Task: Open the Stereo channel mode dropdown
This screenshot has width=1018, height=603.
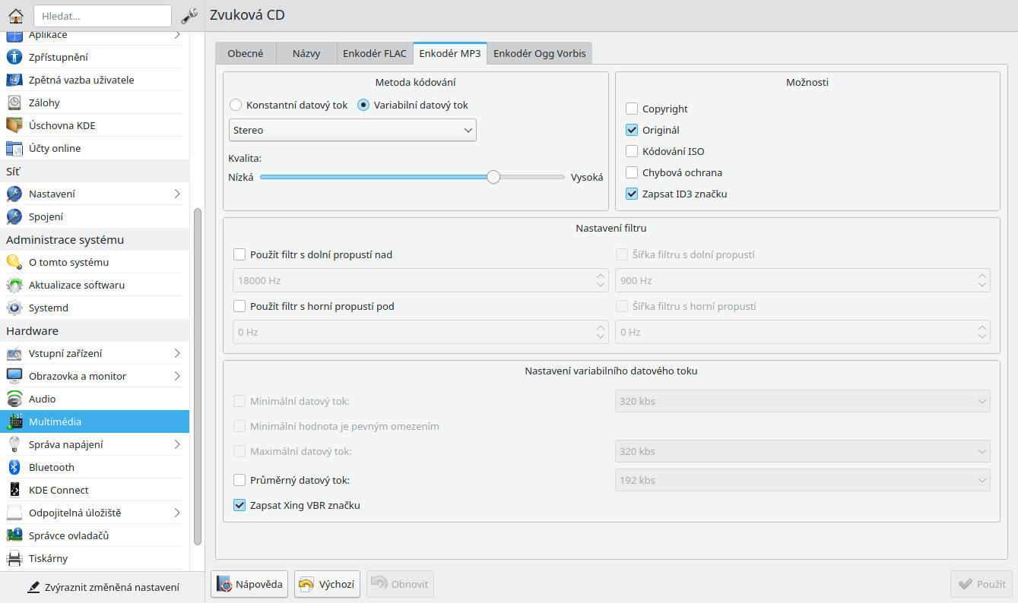Action: (353, 130)
